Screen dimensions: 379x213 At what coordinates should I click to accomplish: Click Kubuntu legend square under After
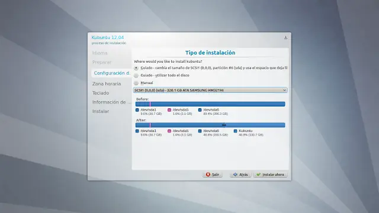point(236,131)
